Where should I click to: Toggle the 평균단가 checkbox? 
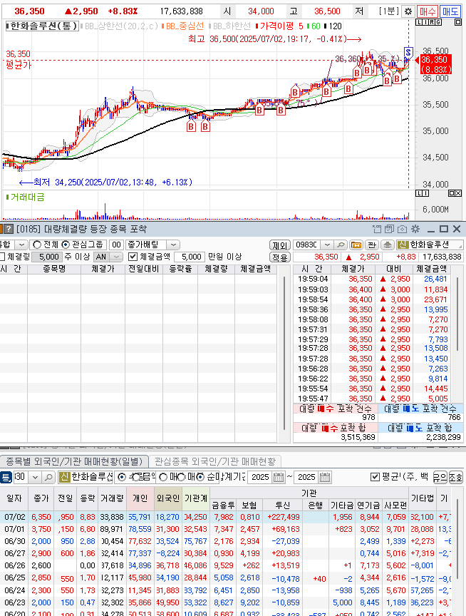coord(375,477)
